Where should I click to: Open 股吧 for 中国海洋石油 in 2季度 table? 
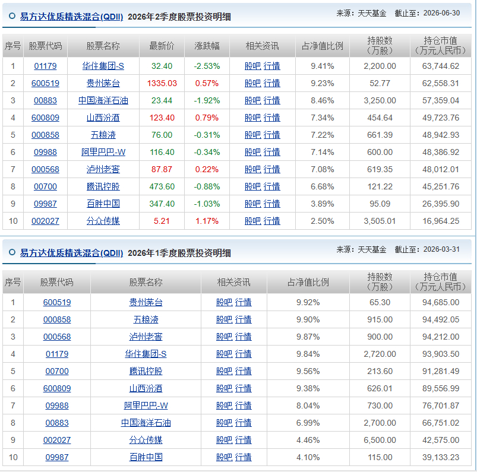(253, 100)
